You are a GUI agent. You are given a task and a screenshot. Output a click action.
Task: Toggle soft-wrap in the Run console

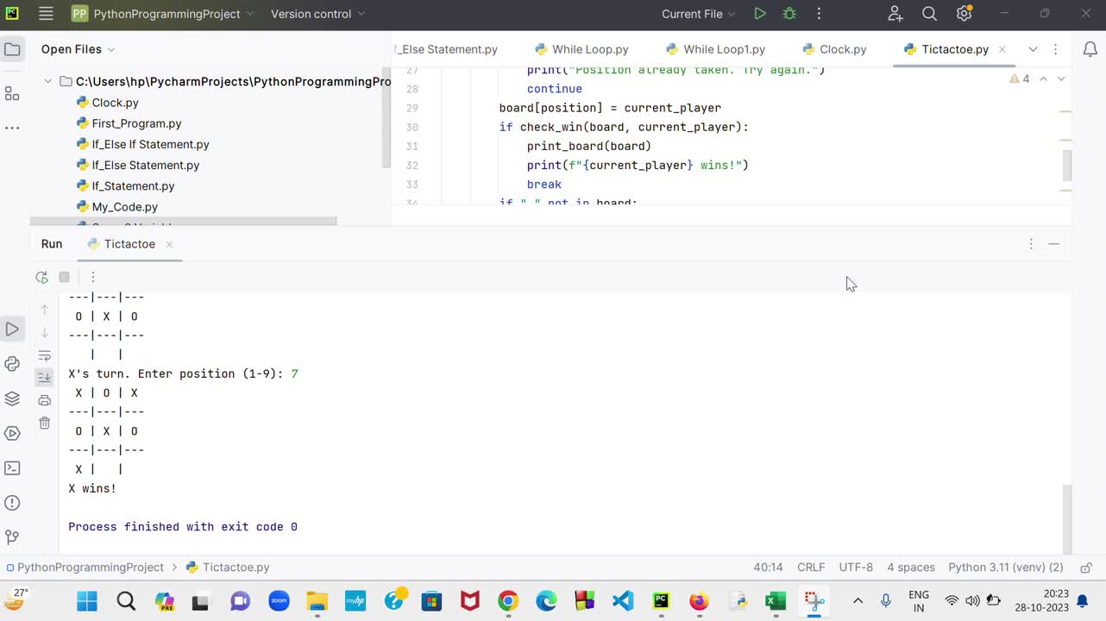pyautogui.click(x=45, y=355)
